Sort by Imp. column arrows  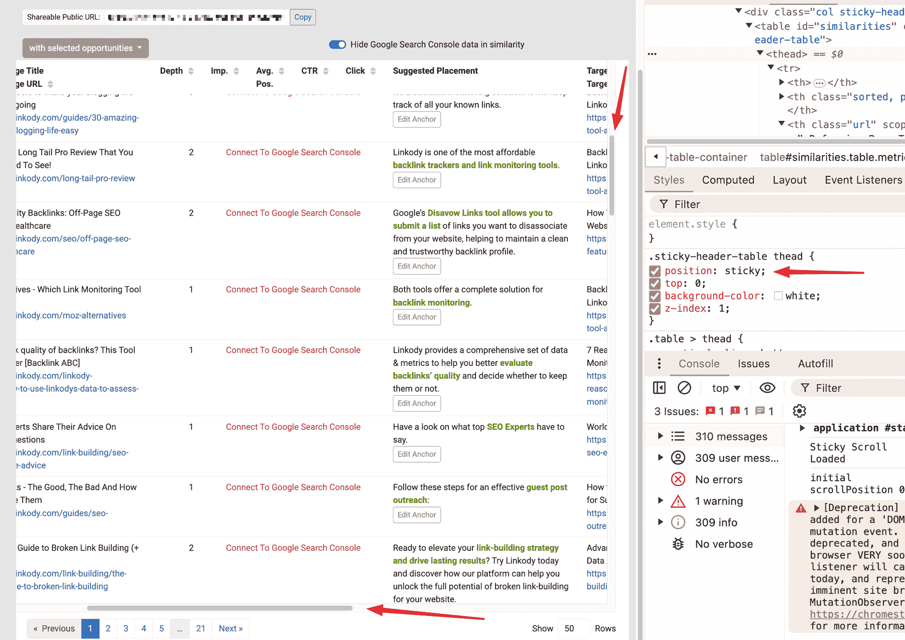(x=236, y=71)
